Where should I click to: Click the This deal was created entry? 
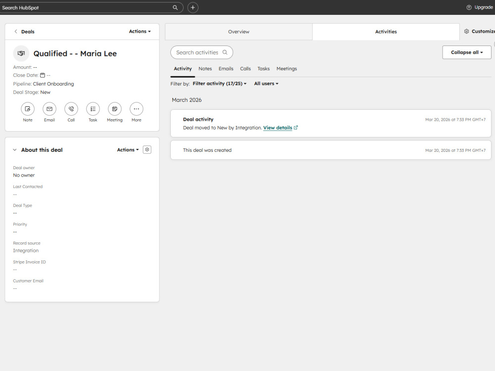[207, 150]
